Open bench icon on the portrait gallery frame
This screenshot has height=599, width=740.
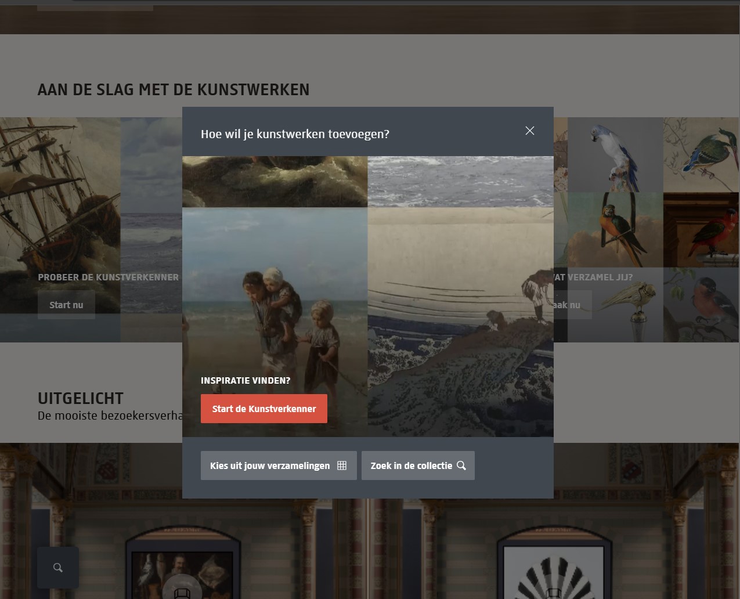click(182, 592)
